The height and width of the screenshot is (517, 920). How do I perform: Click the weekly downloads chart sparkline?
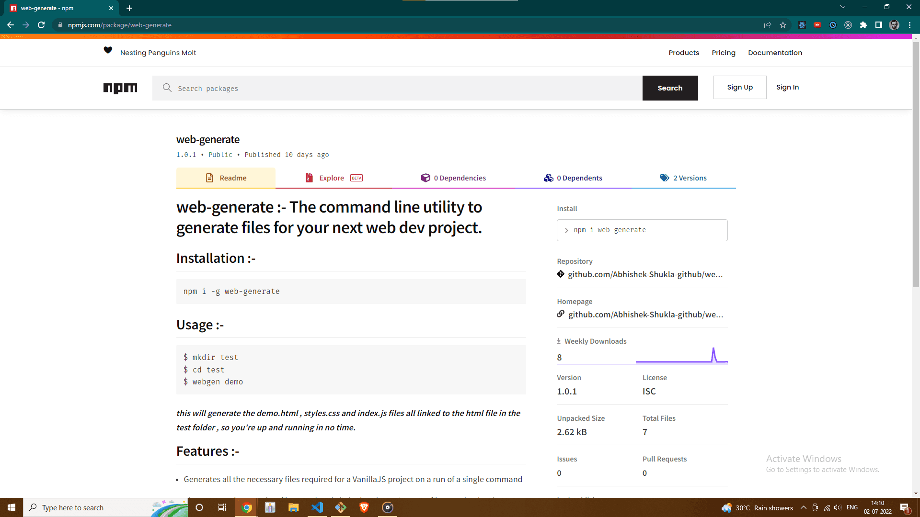pos(682,355)
